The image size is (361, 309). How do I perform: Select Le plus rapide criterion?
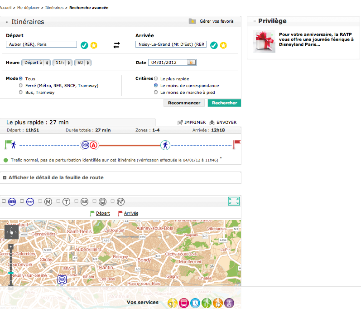(x=156, y=78)
